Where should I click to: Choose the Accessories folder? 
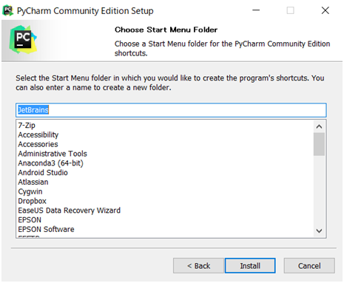[38, 144]
